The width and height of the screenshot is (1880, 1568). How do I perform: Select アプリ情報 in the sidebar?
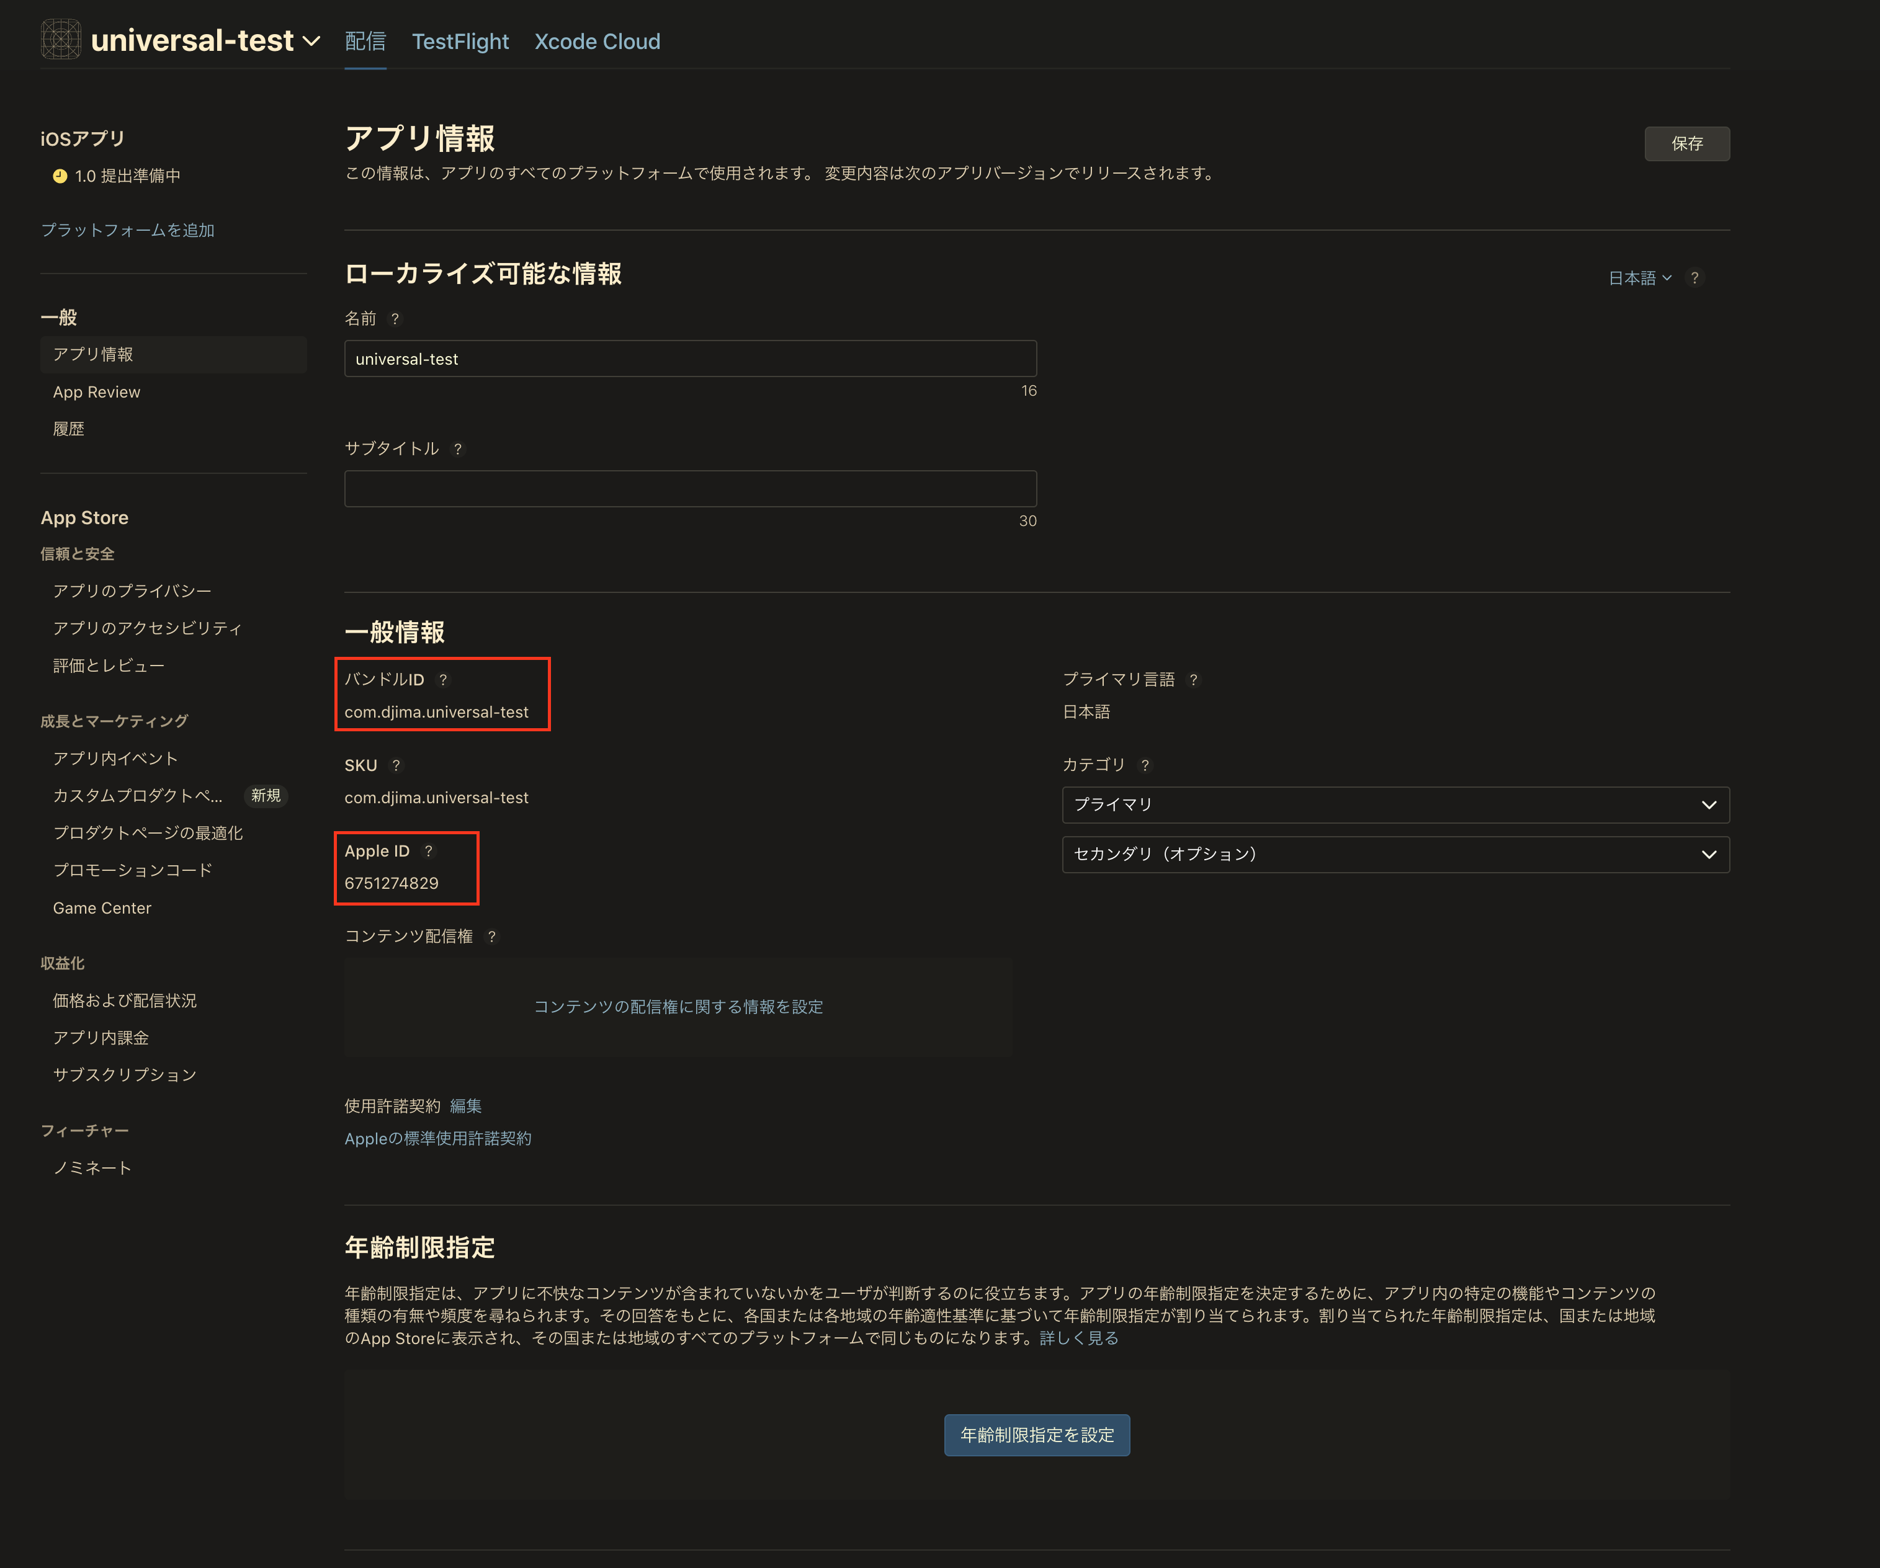tap(174, 354)
